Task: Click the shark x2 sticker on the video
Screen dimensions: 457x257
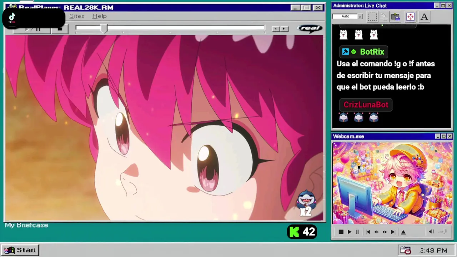Action: click(x=306, y=203)
